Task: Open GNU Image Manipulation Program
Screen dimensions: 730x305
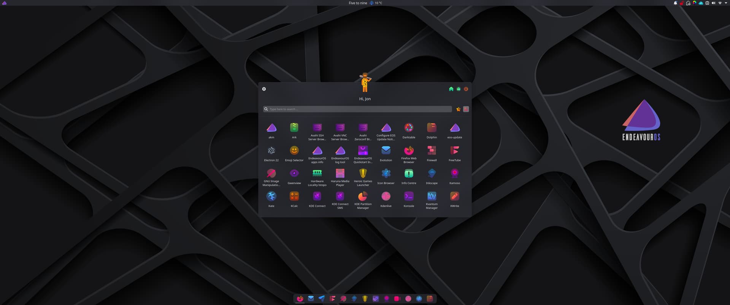Action: (271, 177)
